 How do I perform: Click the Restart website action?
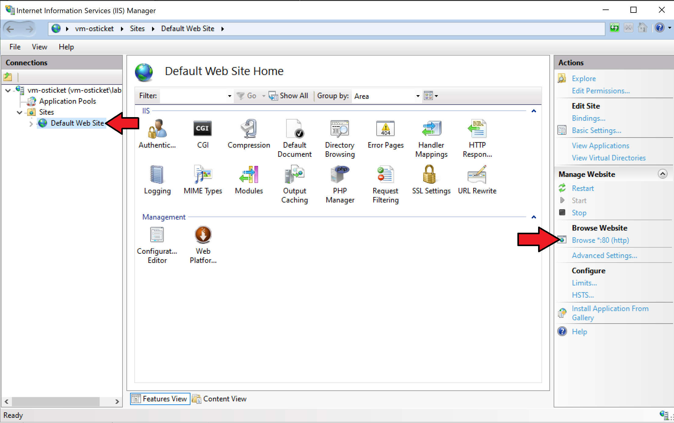coord(583,188)
